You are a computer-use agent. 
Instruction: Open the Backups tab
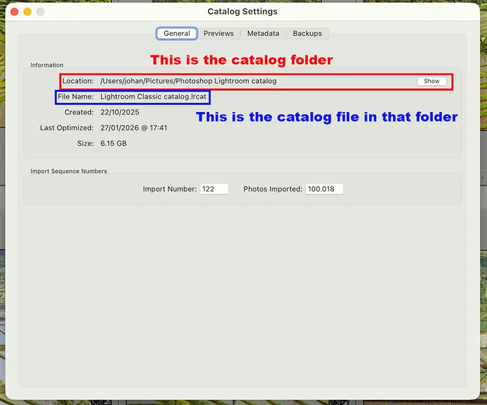(307, 33)
